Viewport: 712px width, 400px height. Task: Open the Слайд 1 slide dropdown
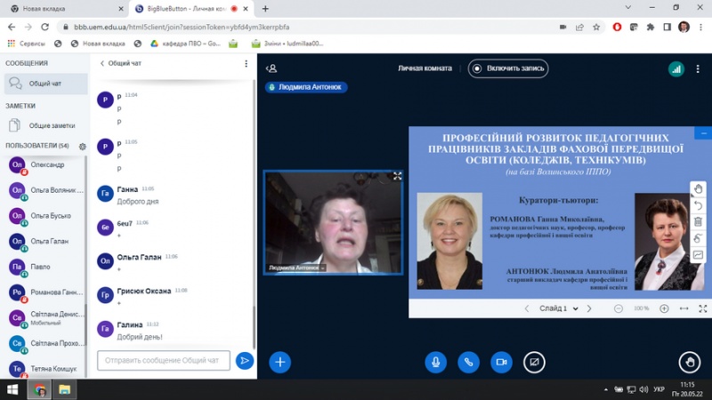pos(556,308)
